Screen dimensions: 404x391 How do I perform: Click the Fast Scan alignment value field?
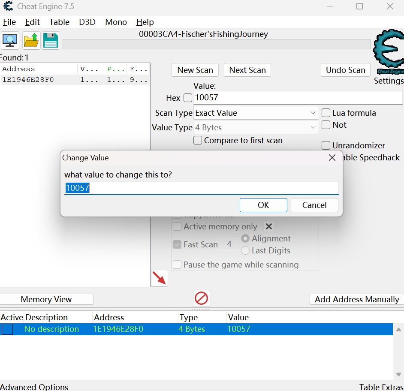tap(229, 244)
